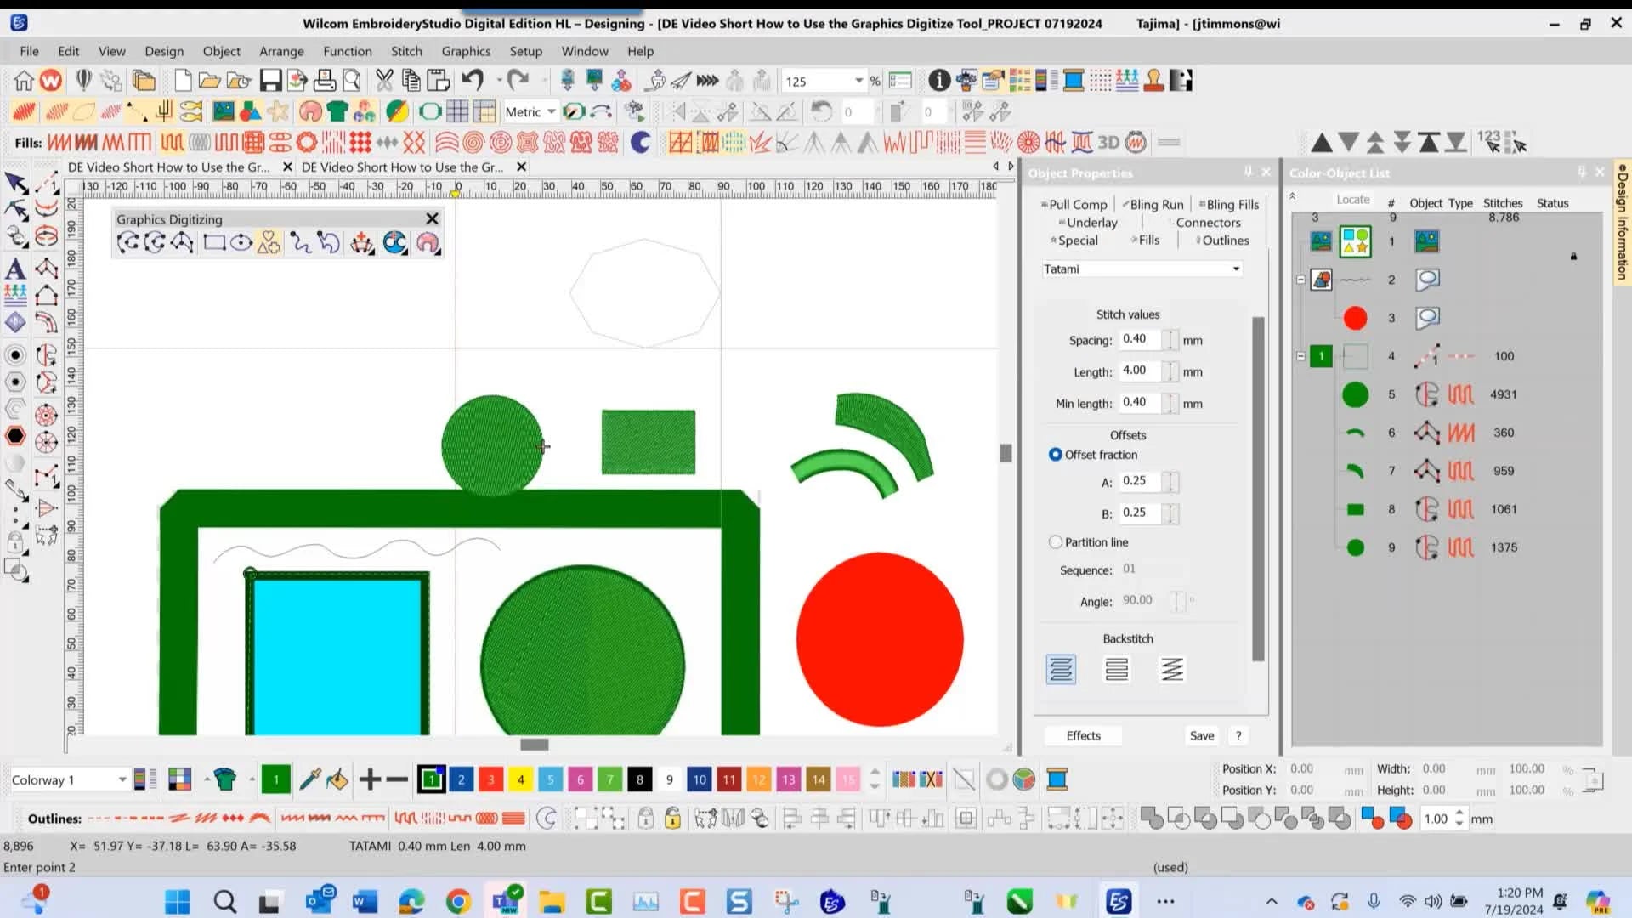1632x918 pixels.
Task: Click the Undo arrow in the toolbar
Action: click(473, 81)
